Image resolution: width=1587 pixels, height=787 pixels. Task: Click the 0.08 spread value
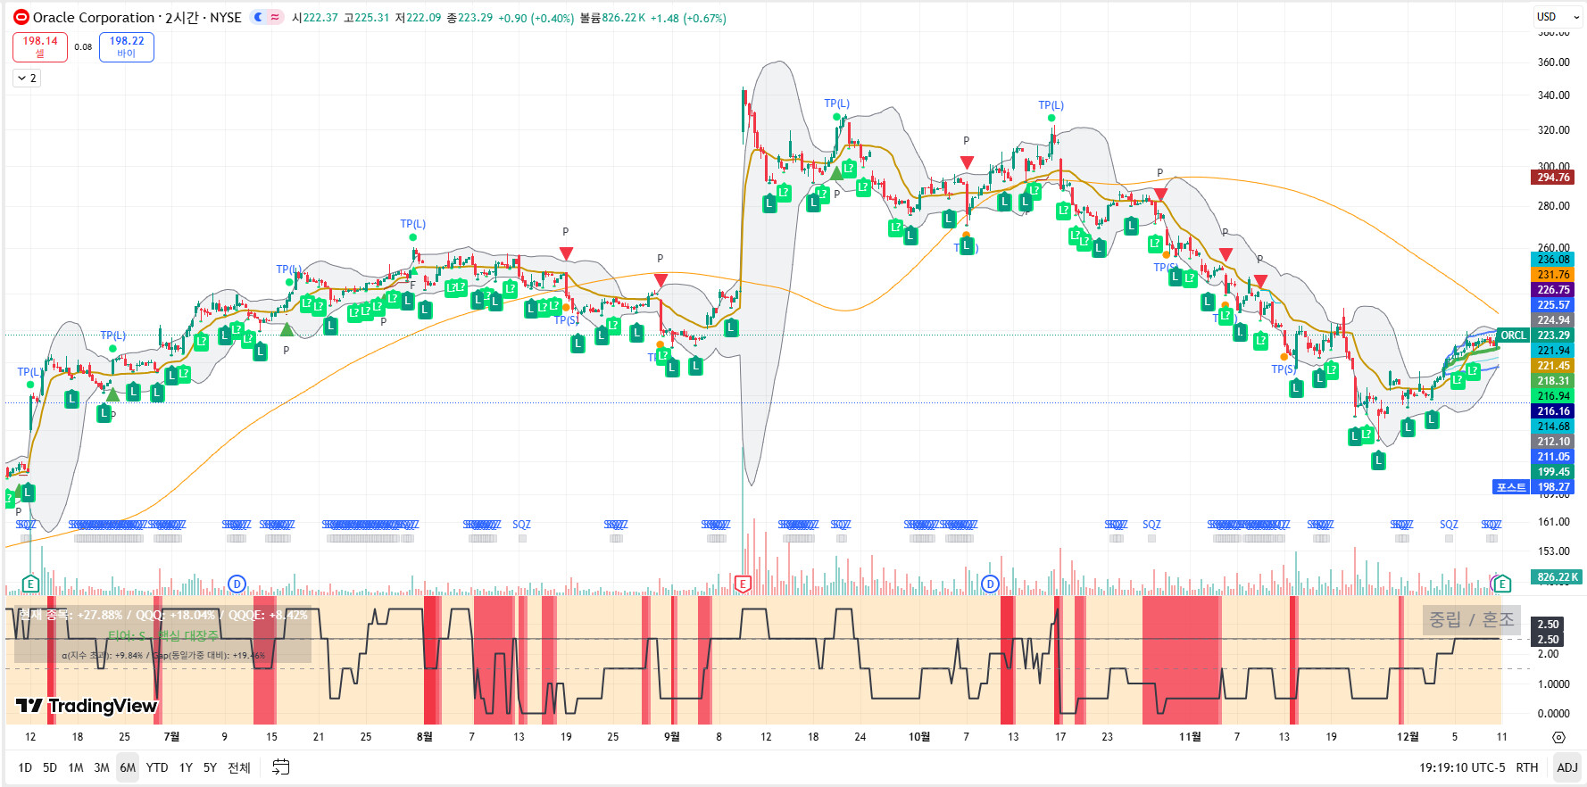83,47
